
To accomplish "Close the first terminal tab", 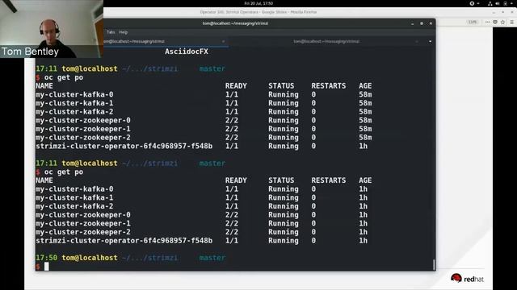I will click(223, 41).
